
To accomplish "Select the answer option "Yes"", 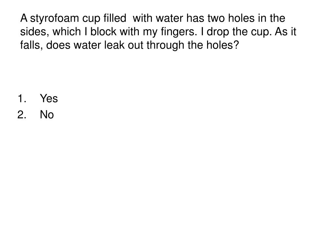I will click(x=49, y=98).
